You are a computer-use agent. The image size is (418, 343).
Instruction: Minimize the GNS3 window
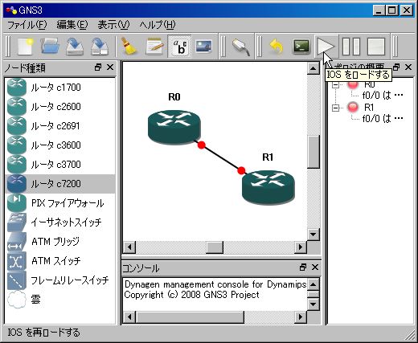click(x=379, y=10)
